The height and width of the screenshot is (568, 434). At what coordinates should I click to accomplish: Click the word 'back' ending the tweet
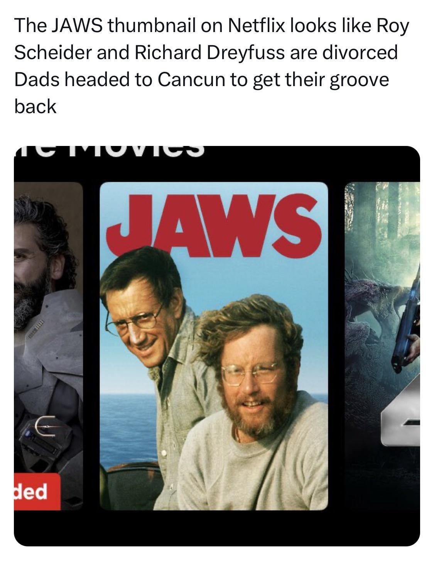click(35, 106)
